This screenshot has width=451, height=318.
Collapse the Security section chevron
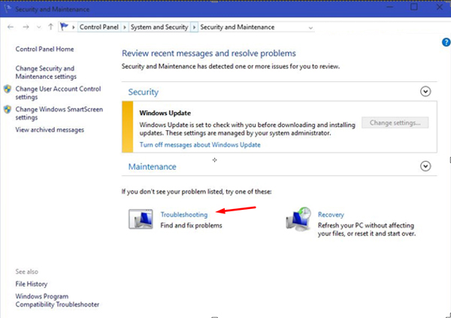click(x=425, y=92)
